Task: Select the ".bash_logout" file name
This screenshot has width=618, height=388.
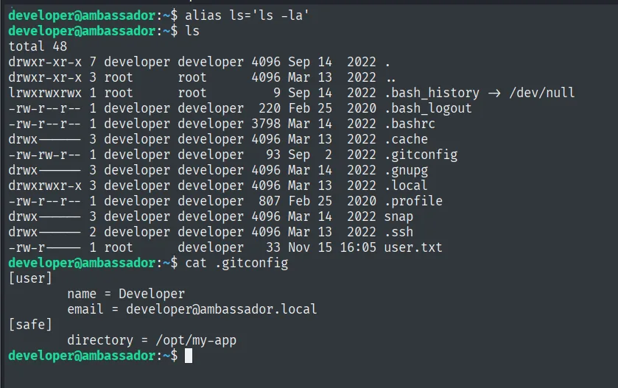Action: click(x=428, y=108)
